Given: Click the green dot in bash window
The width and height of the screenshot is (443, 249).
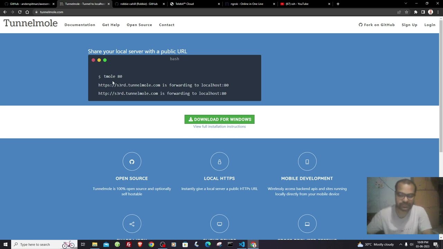Looking at the screenshot, I should point(105,60).
